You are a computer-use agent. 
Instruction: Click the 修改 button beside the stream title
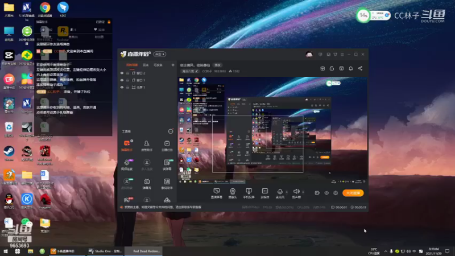217,65
